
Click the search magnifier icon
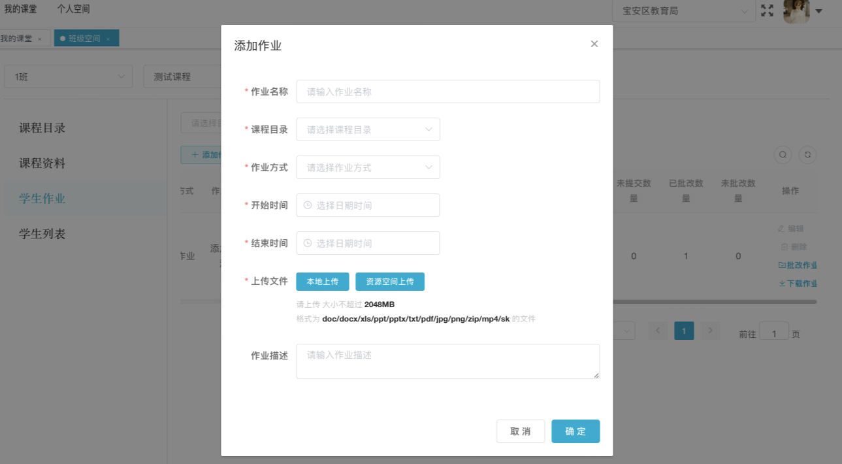click(782, 155)
